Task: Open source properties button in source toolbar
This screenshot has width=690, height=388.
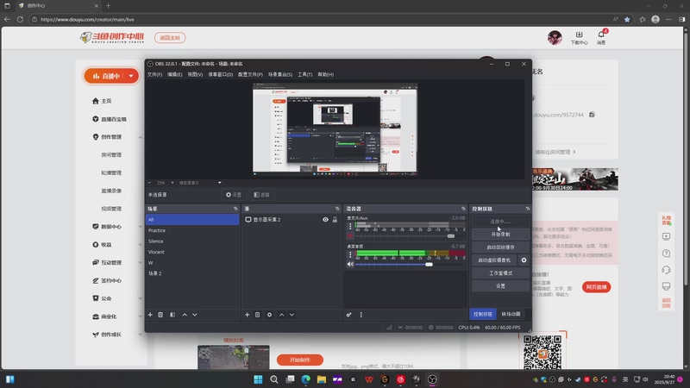Action: pos(234,195)
